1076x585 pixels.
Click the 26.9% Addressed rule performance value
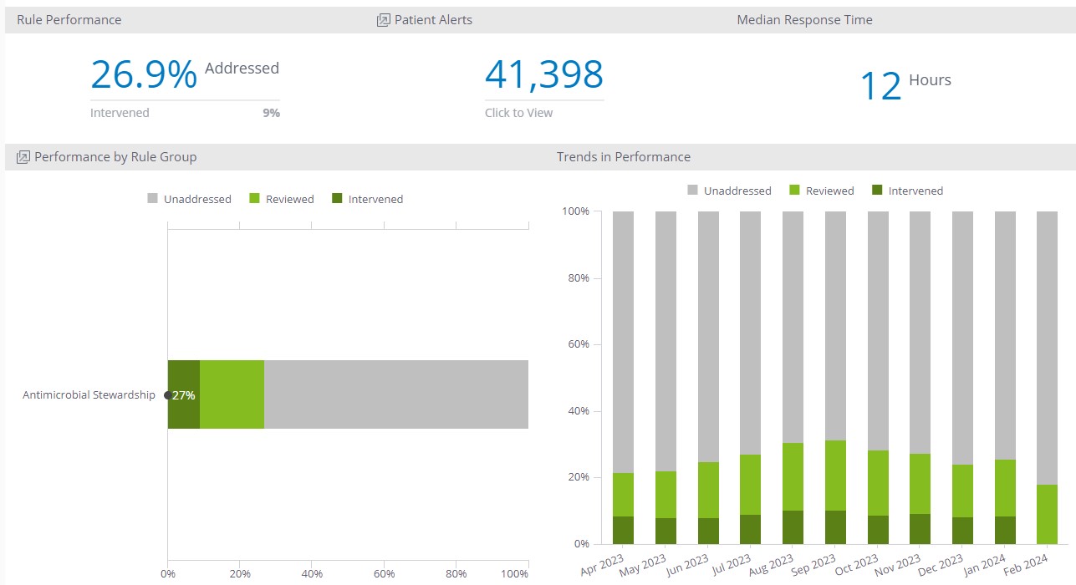click(144, 75)
